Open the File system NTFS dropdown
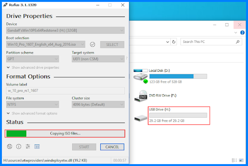Viewport: 248px width, 166px height. [33, 104]
